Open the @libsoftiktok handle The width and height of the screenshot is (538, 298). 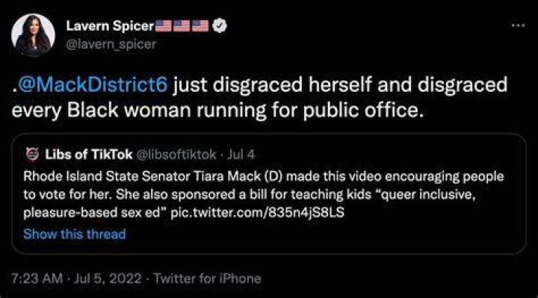[x=176, y=155]
